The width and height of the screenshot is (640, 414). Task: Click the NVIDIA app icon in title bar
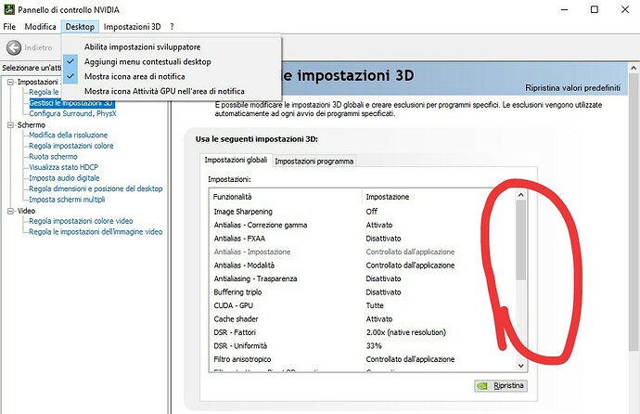(x=9, y=9)
